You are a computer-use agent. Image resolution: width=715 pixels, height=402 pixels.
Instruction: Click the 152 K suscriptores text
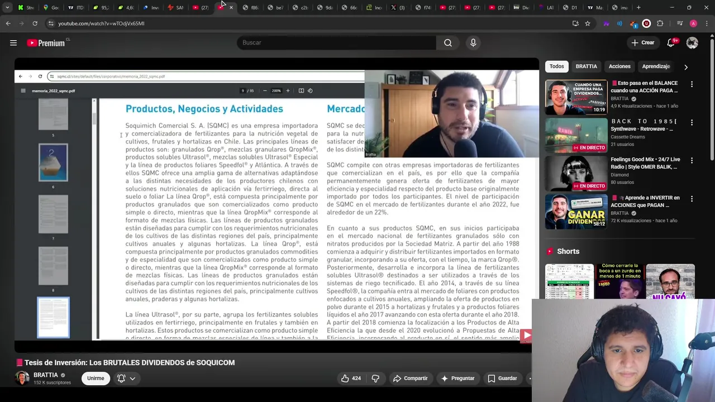point(52,383)
